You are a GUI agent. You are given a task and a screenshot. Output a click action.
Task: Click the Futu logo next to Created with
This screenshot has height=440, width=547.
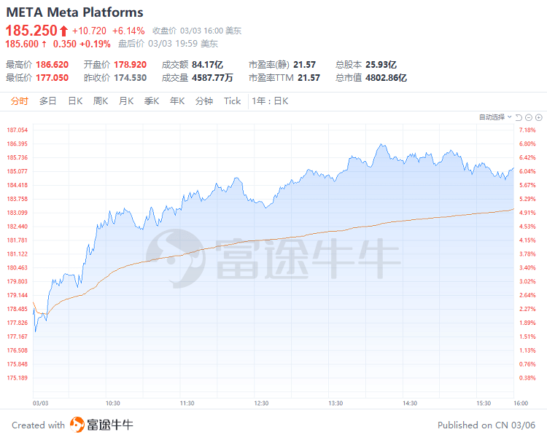point(77,425)
